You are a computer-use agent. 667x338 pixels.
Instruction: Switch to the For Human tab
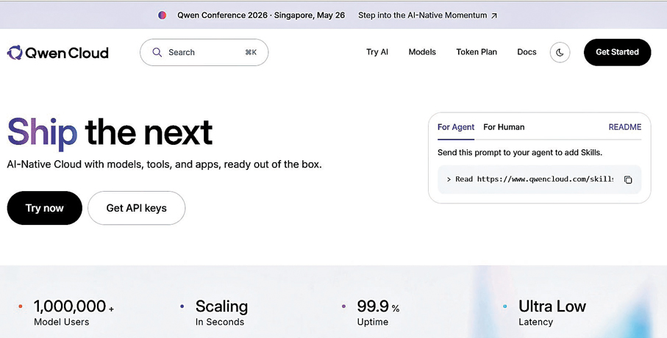point(504,127)
